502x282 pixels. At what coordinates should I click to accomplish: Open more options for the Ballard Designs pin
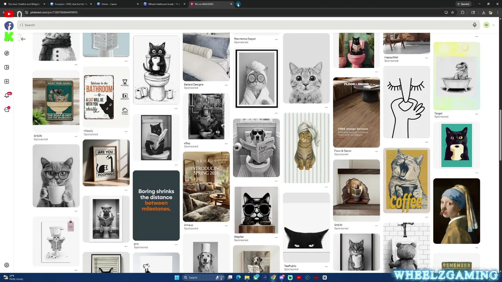(226, 85)
